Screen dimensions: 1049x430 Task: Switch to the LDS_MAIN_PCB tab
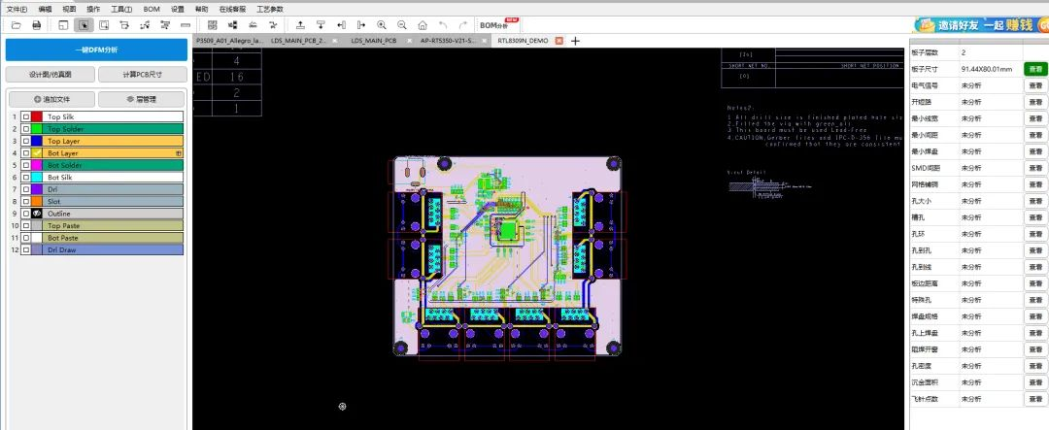tap(373, 41)
